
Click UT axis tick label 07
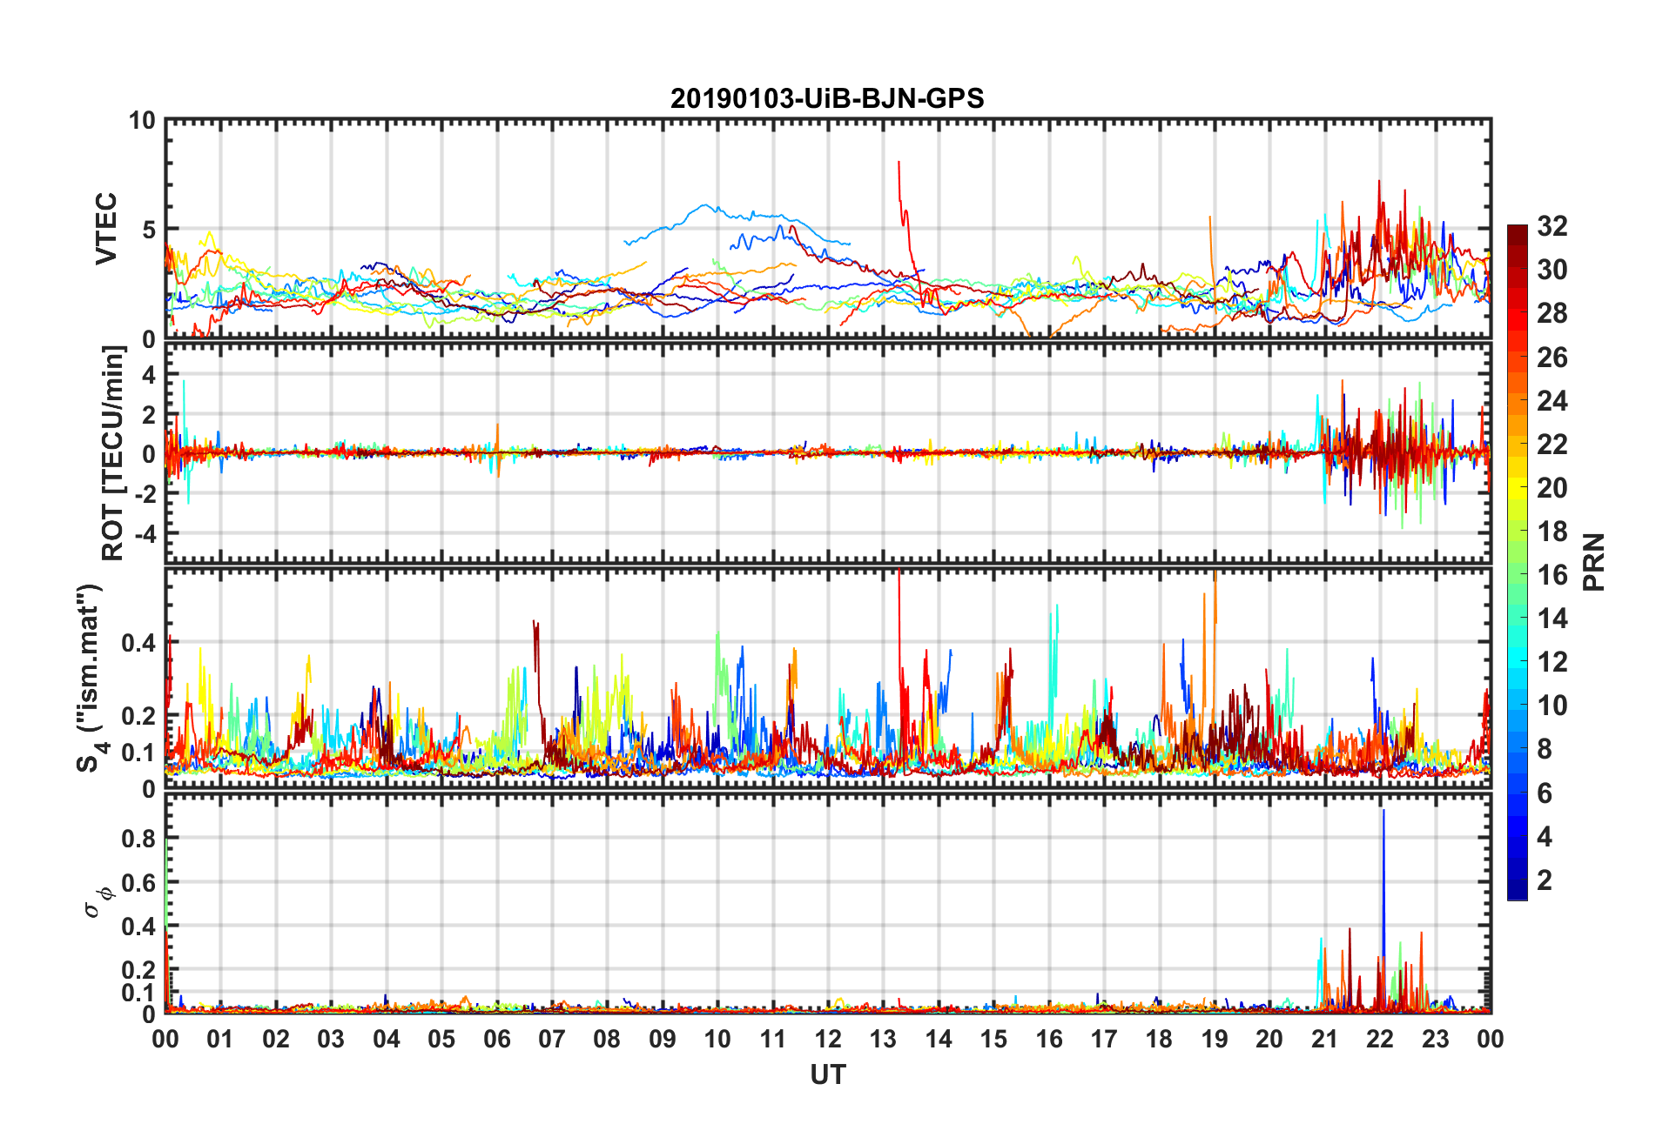(552, 1039)
